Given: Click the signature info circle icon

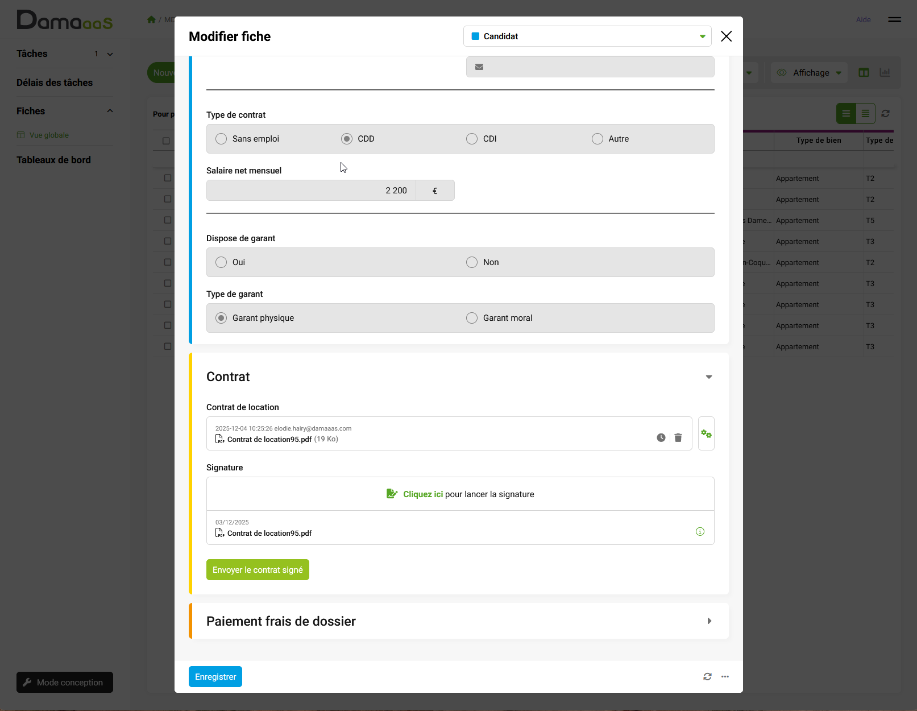Looking at the screenshot, I should coord(700,532).
